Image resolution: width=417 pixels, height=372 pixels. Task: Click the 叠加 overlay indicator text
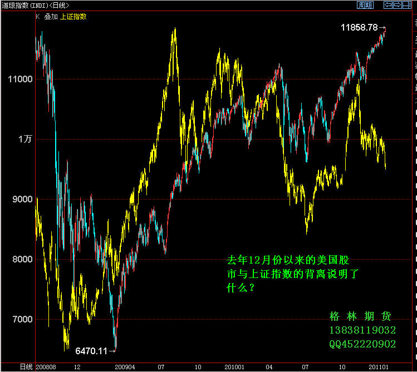[x=51, y=17]
